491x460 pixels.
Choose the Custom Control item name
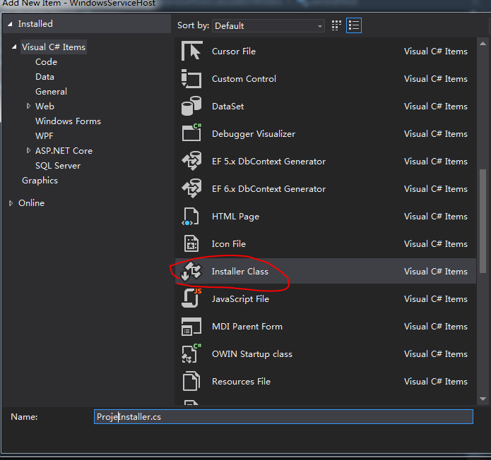[x=244, y=79]
